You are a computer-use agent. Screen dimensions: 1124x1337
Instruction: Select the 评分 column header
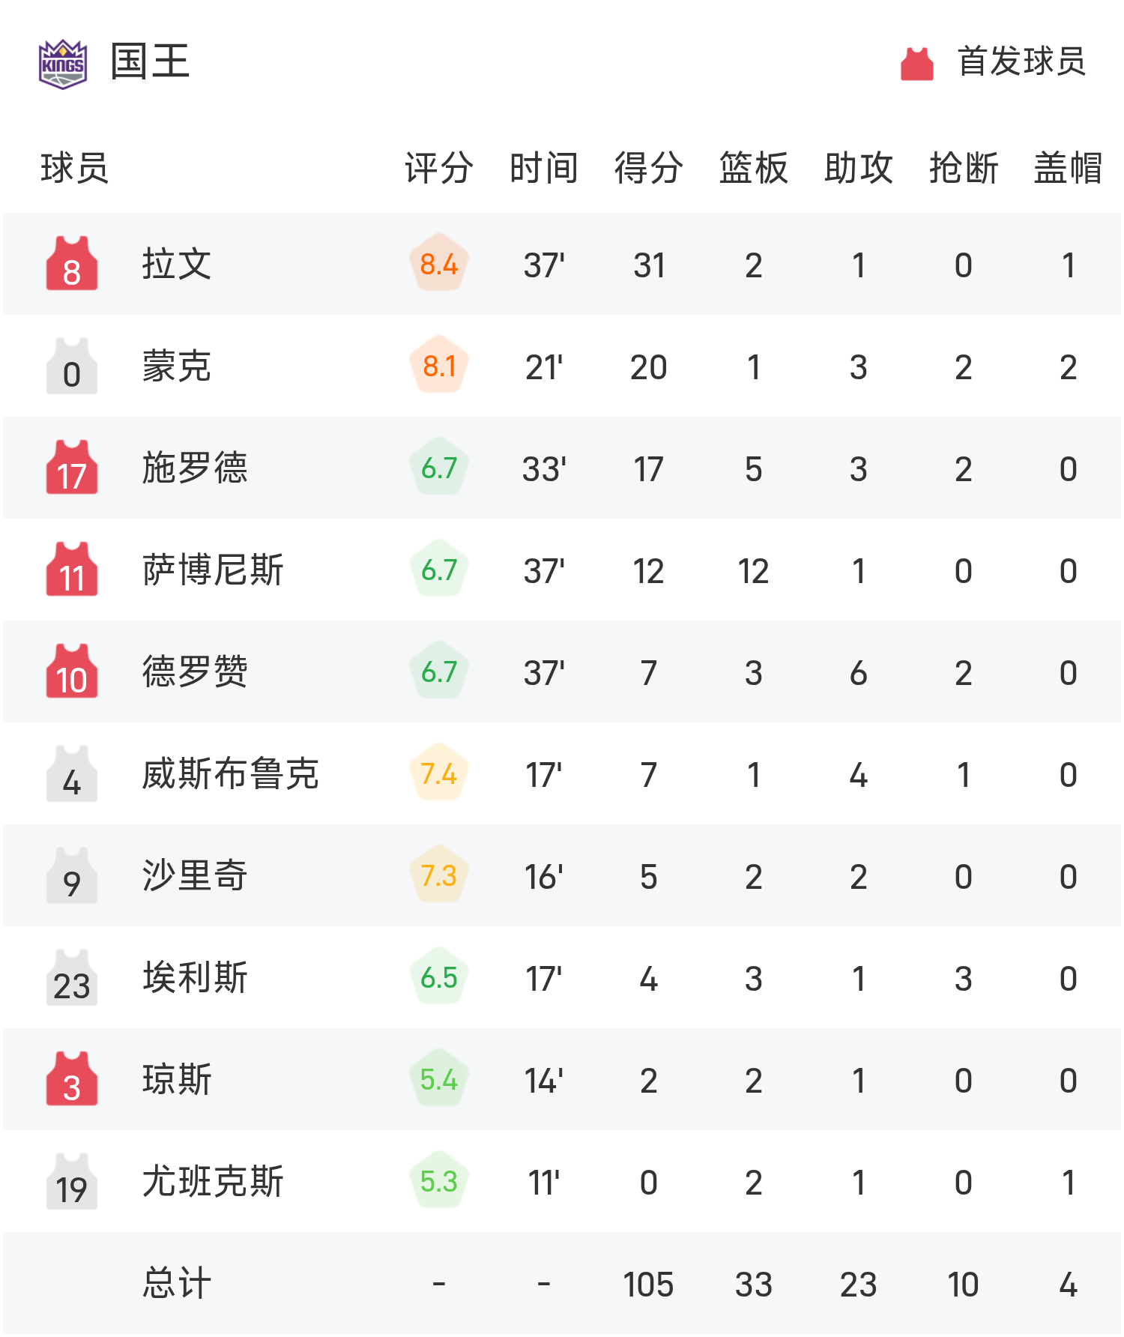point(439,168)
